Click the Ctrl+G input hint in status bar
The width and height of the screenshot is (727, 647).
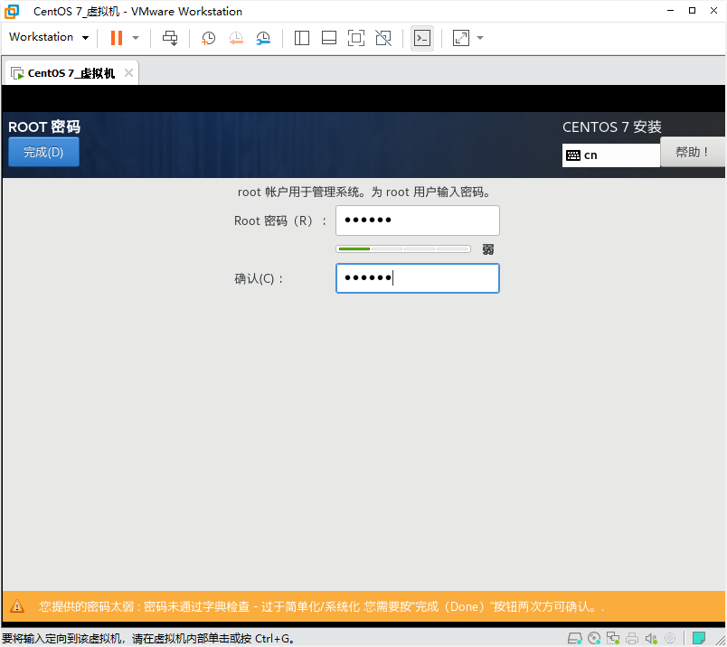click(x=148, y=639)
